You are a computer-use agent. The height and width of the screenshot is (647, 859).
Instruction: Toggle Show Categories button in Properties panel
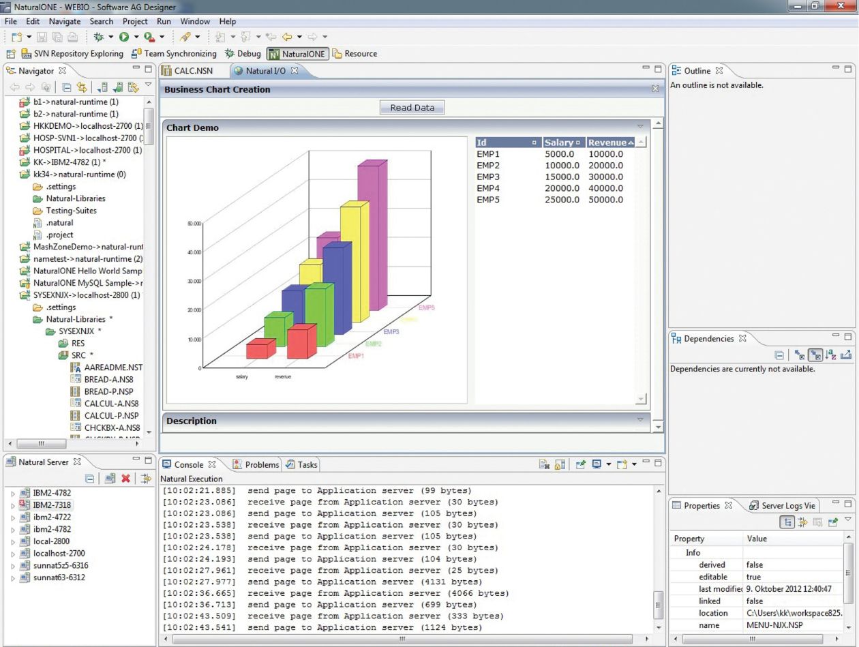click(x=787, y=522)
